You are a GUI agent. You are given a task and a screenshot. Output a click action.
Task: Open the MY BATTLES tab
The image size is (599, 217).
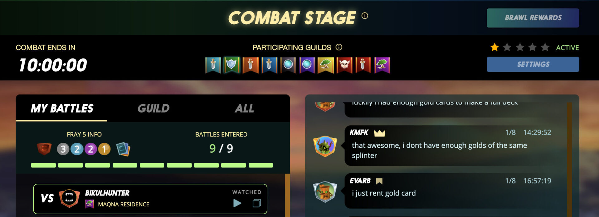pos(62,108)
